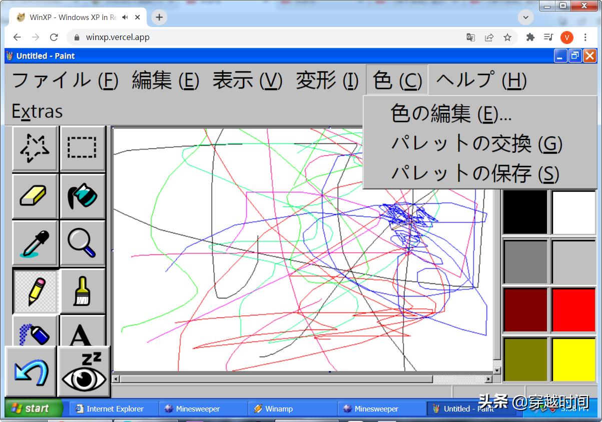Open the Extras menu
Image resolution: width=602 pixels, height=422 pixels.
(37, 111)
